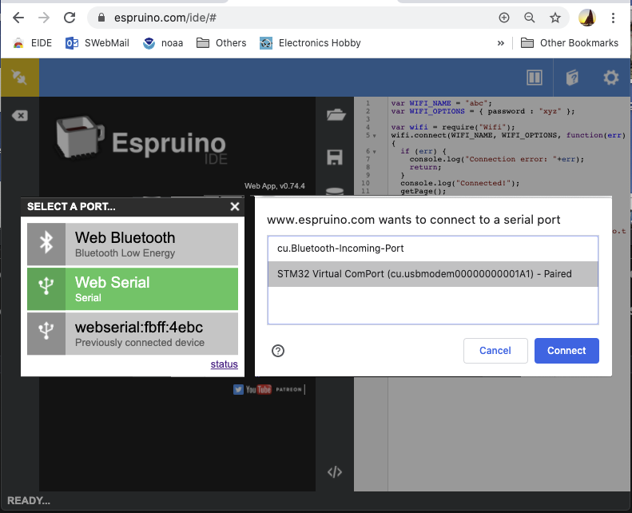Viewport: 632px width, 513px height.
Task: Select webserial:fbff:4ebc previously connected device
Action: [133, 334]
